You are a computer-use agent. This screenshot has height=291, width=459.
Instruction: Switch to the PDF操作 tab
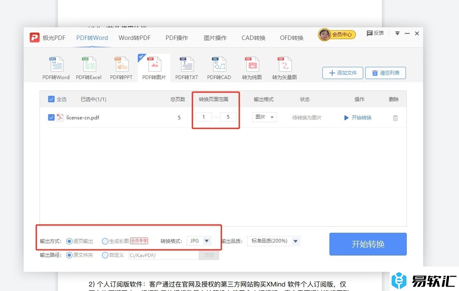point(177,38)
